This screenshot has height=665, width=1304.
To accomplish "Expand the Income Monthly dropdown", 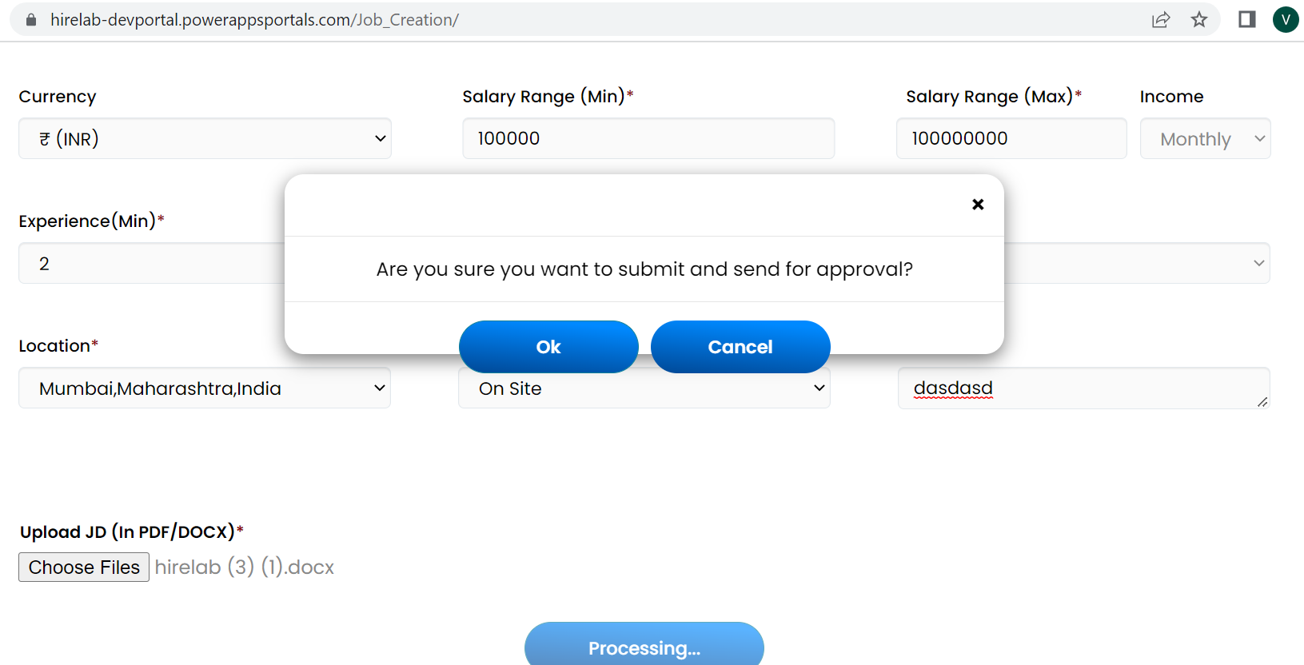I will 1205,139.
